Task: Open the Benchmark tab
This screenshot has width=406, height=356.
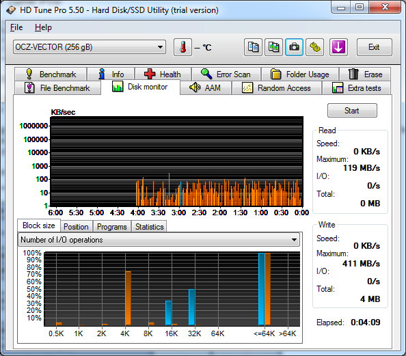Action: (x=51, y=74)
